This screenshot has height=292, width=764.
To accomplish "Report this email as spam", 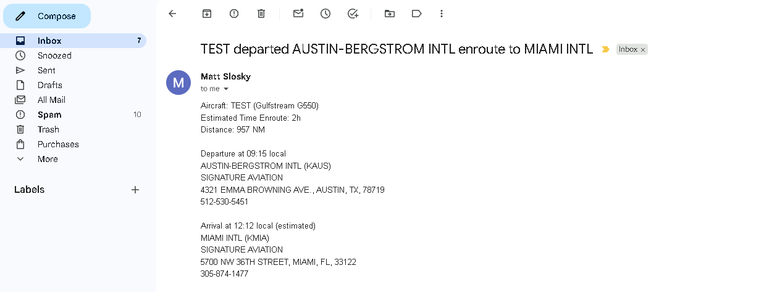I will (234, 14).
